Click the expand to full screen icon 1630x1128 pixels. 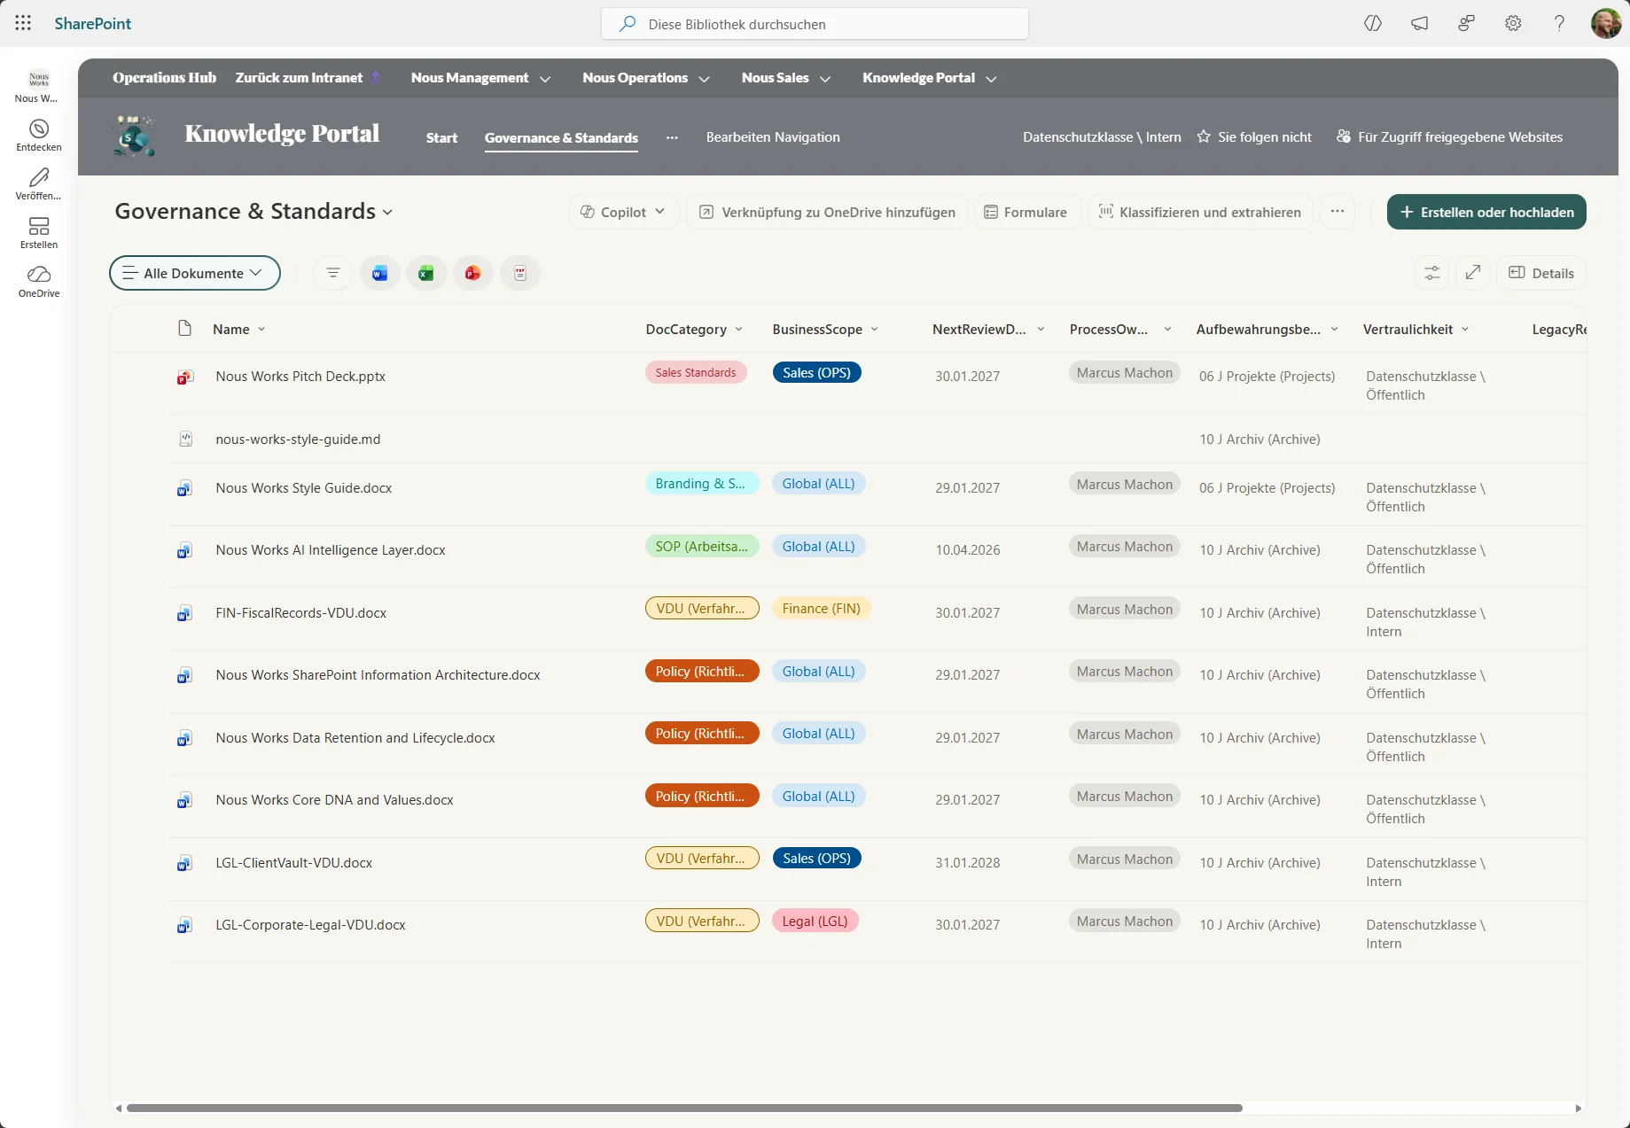pyautogui.click(x=1473, y=273)
